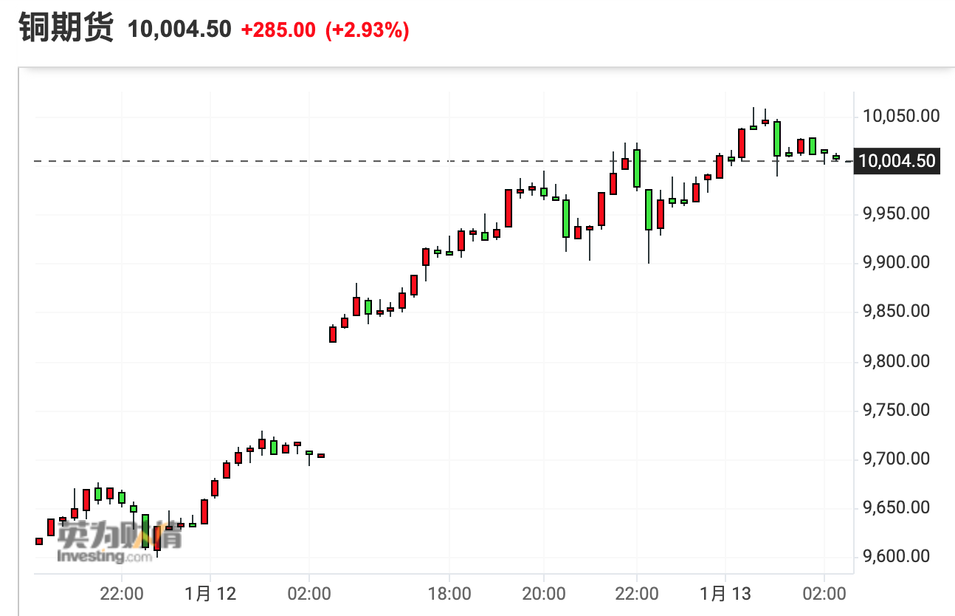Click the header price 10,004.50 next to title
The image size is (955, 616).
coord(179,30)
